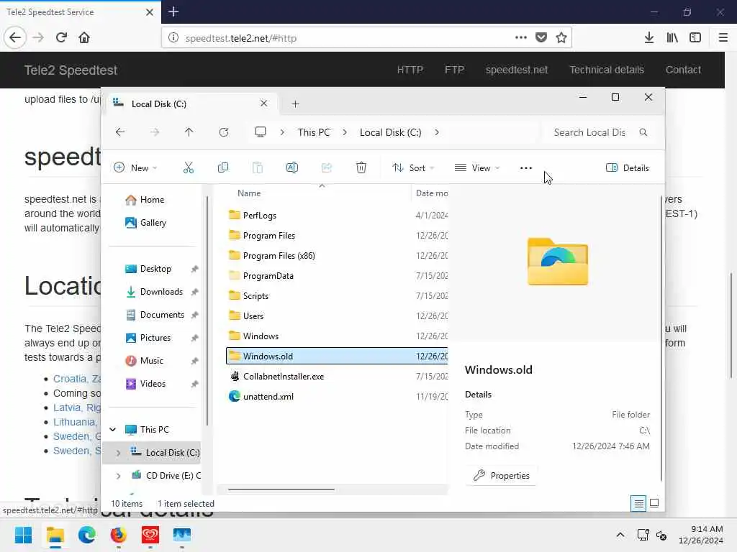Click the Cut scissors icon in Explorer toolbar
This screenshot has height=552, width=737.
pyautogui.click(x=188, y=167)
